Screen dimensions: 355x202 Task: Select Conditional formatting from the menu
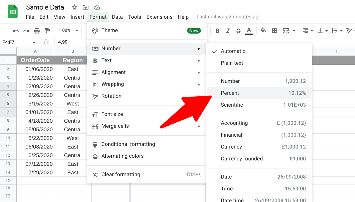(128, 144)
